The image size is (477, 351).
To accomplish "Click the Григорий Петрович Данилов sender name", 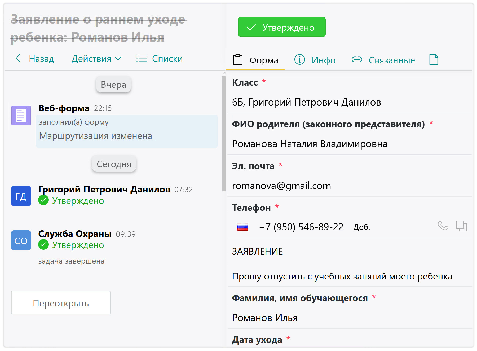I will (x=104, y=189).
